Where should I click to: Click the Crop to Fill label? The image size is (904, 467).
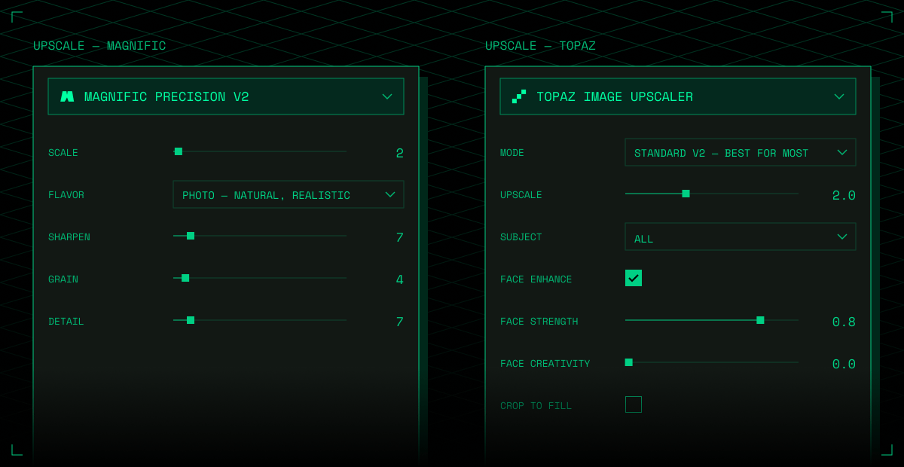tap(536, 406)
